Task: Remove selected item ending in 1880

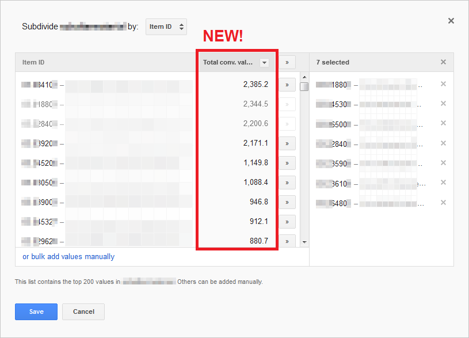Action: pos(443,84)
